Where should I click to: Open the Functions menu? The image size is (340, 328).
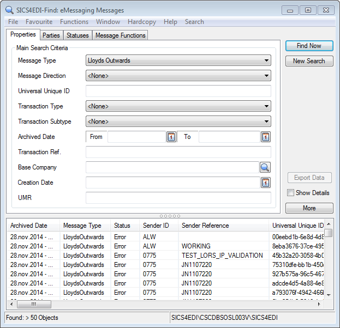(74, 22)
